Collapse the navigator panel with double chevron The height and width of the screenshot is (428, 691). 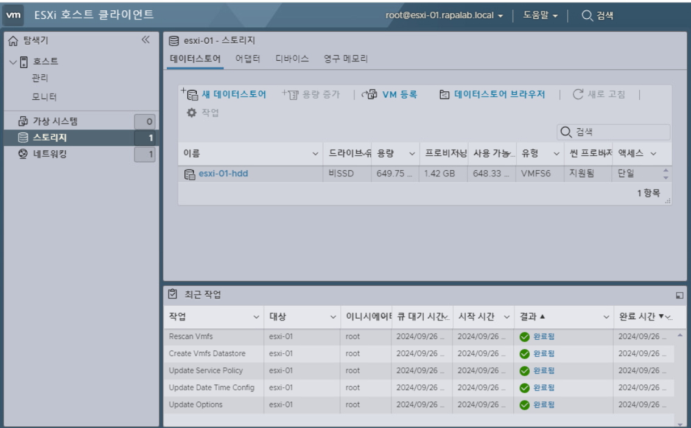click(146, 40)
